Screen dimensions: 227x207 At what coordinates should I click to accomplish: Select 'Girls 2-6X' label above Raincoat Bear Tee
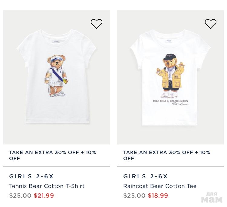tap(146, 176)
